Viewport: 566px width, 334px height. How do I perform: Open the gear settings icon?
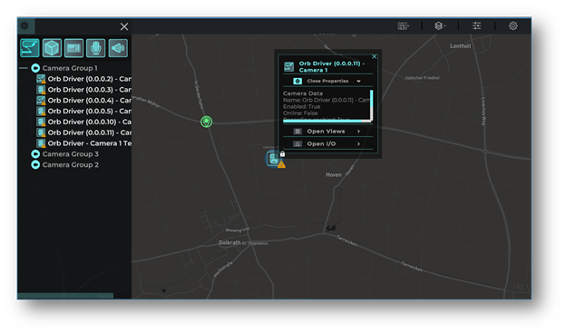click(x=513, y=26)
